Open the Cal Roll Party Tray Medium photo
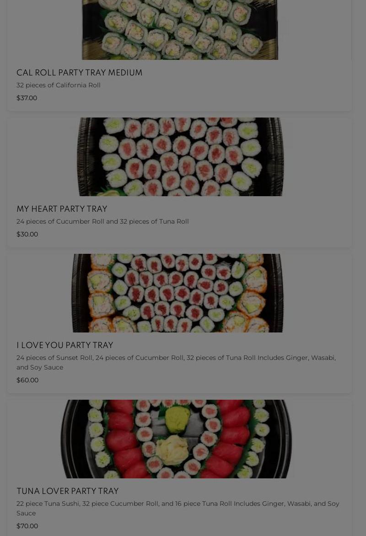366x536 pixels. [x=180, y=30]
